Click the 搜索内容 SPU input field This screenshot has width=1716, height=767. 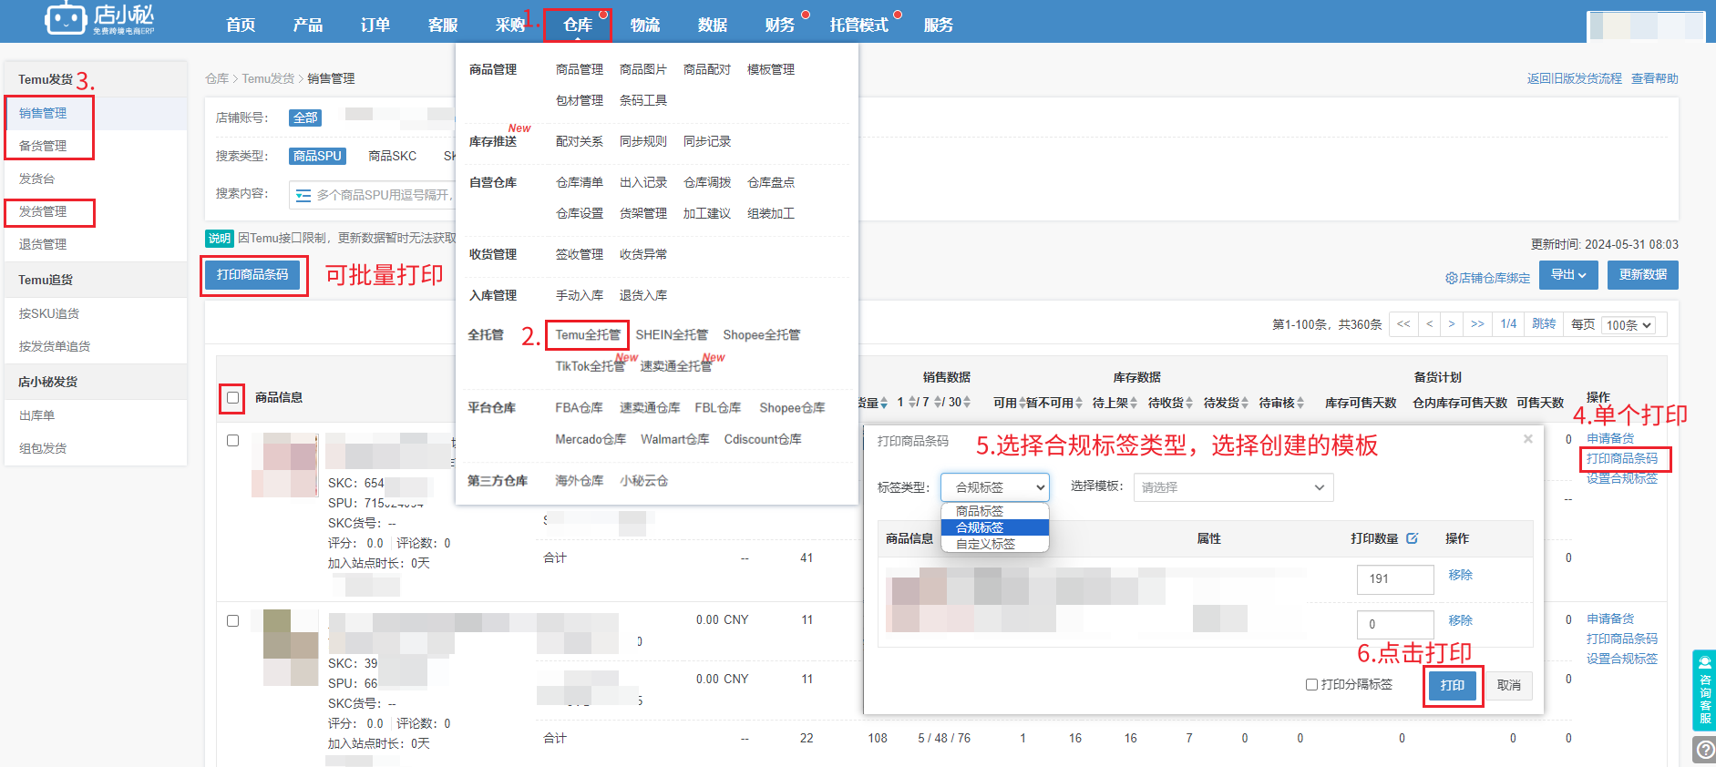coord(383,195)
